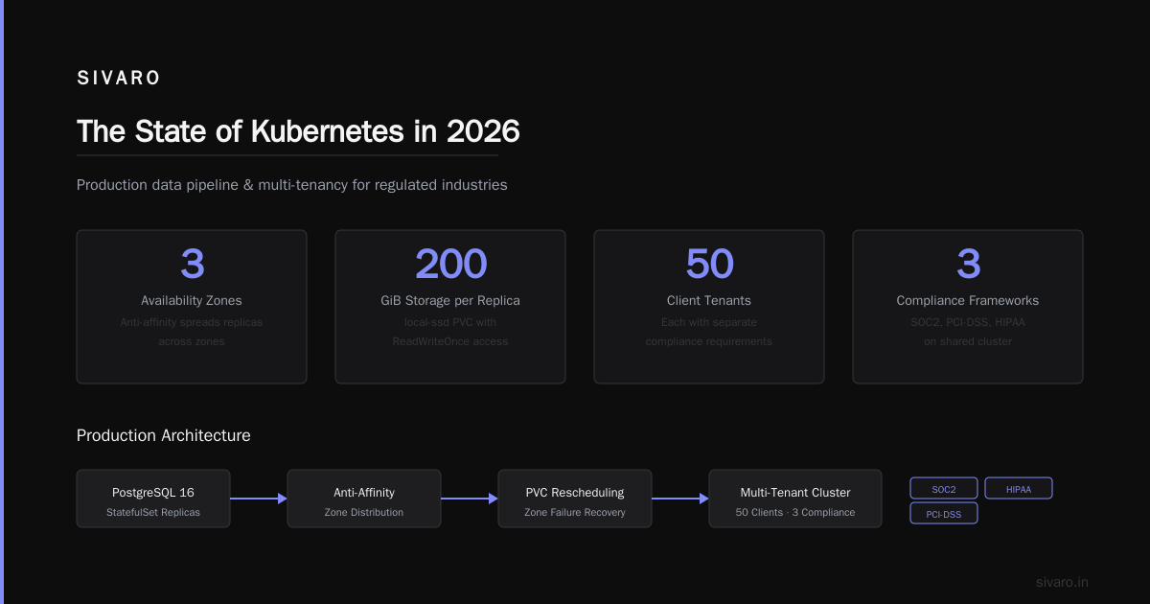1150x604 pixels.
Task: Click the Anti-Affinity Zone Distribution box
Action: 364,499
